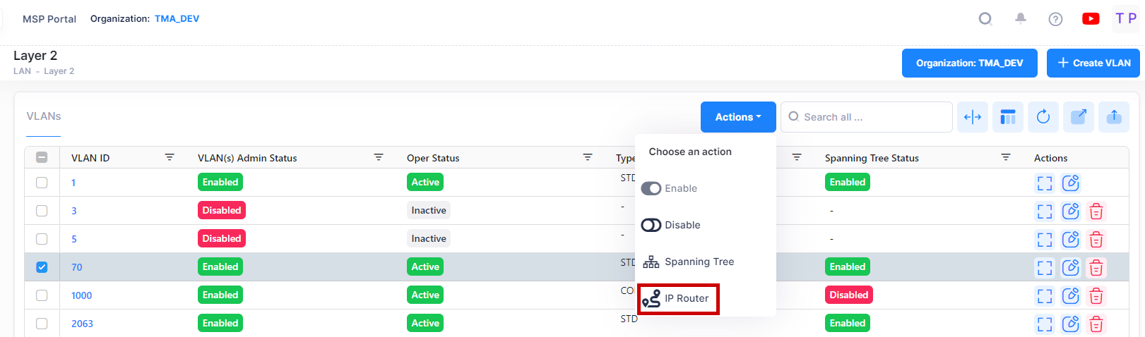Click the refresh table icon

tap(1043, 117)
